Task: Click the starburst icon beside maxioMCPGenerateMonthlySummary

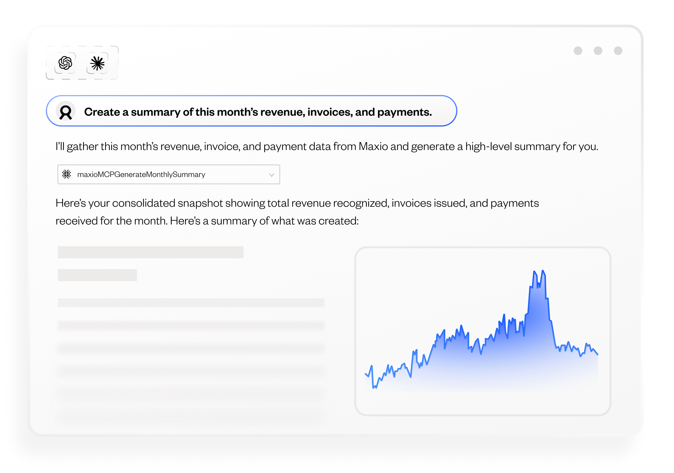Action: (67, 174)
